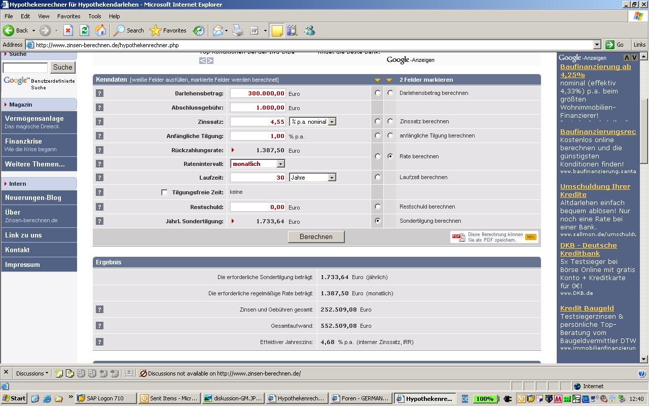This screenshot has height=409, width=649.
Task: Select the Laufzeit berechnen radio button
Action: tap(377, 177)
